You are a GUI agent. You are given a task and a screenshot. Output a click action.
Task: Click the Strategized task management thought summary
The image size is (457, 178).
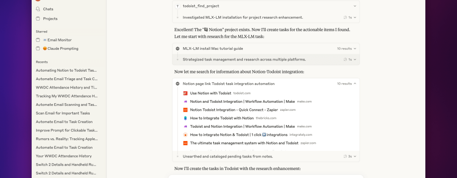[x=244, y=59]
